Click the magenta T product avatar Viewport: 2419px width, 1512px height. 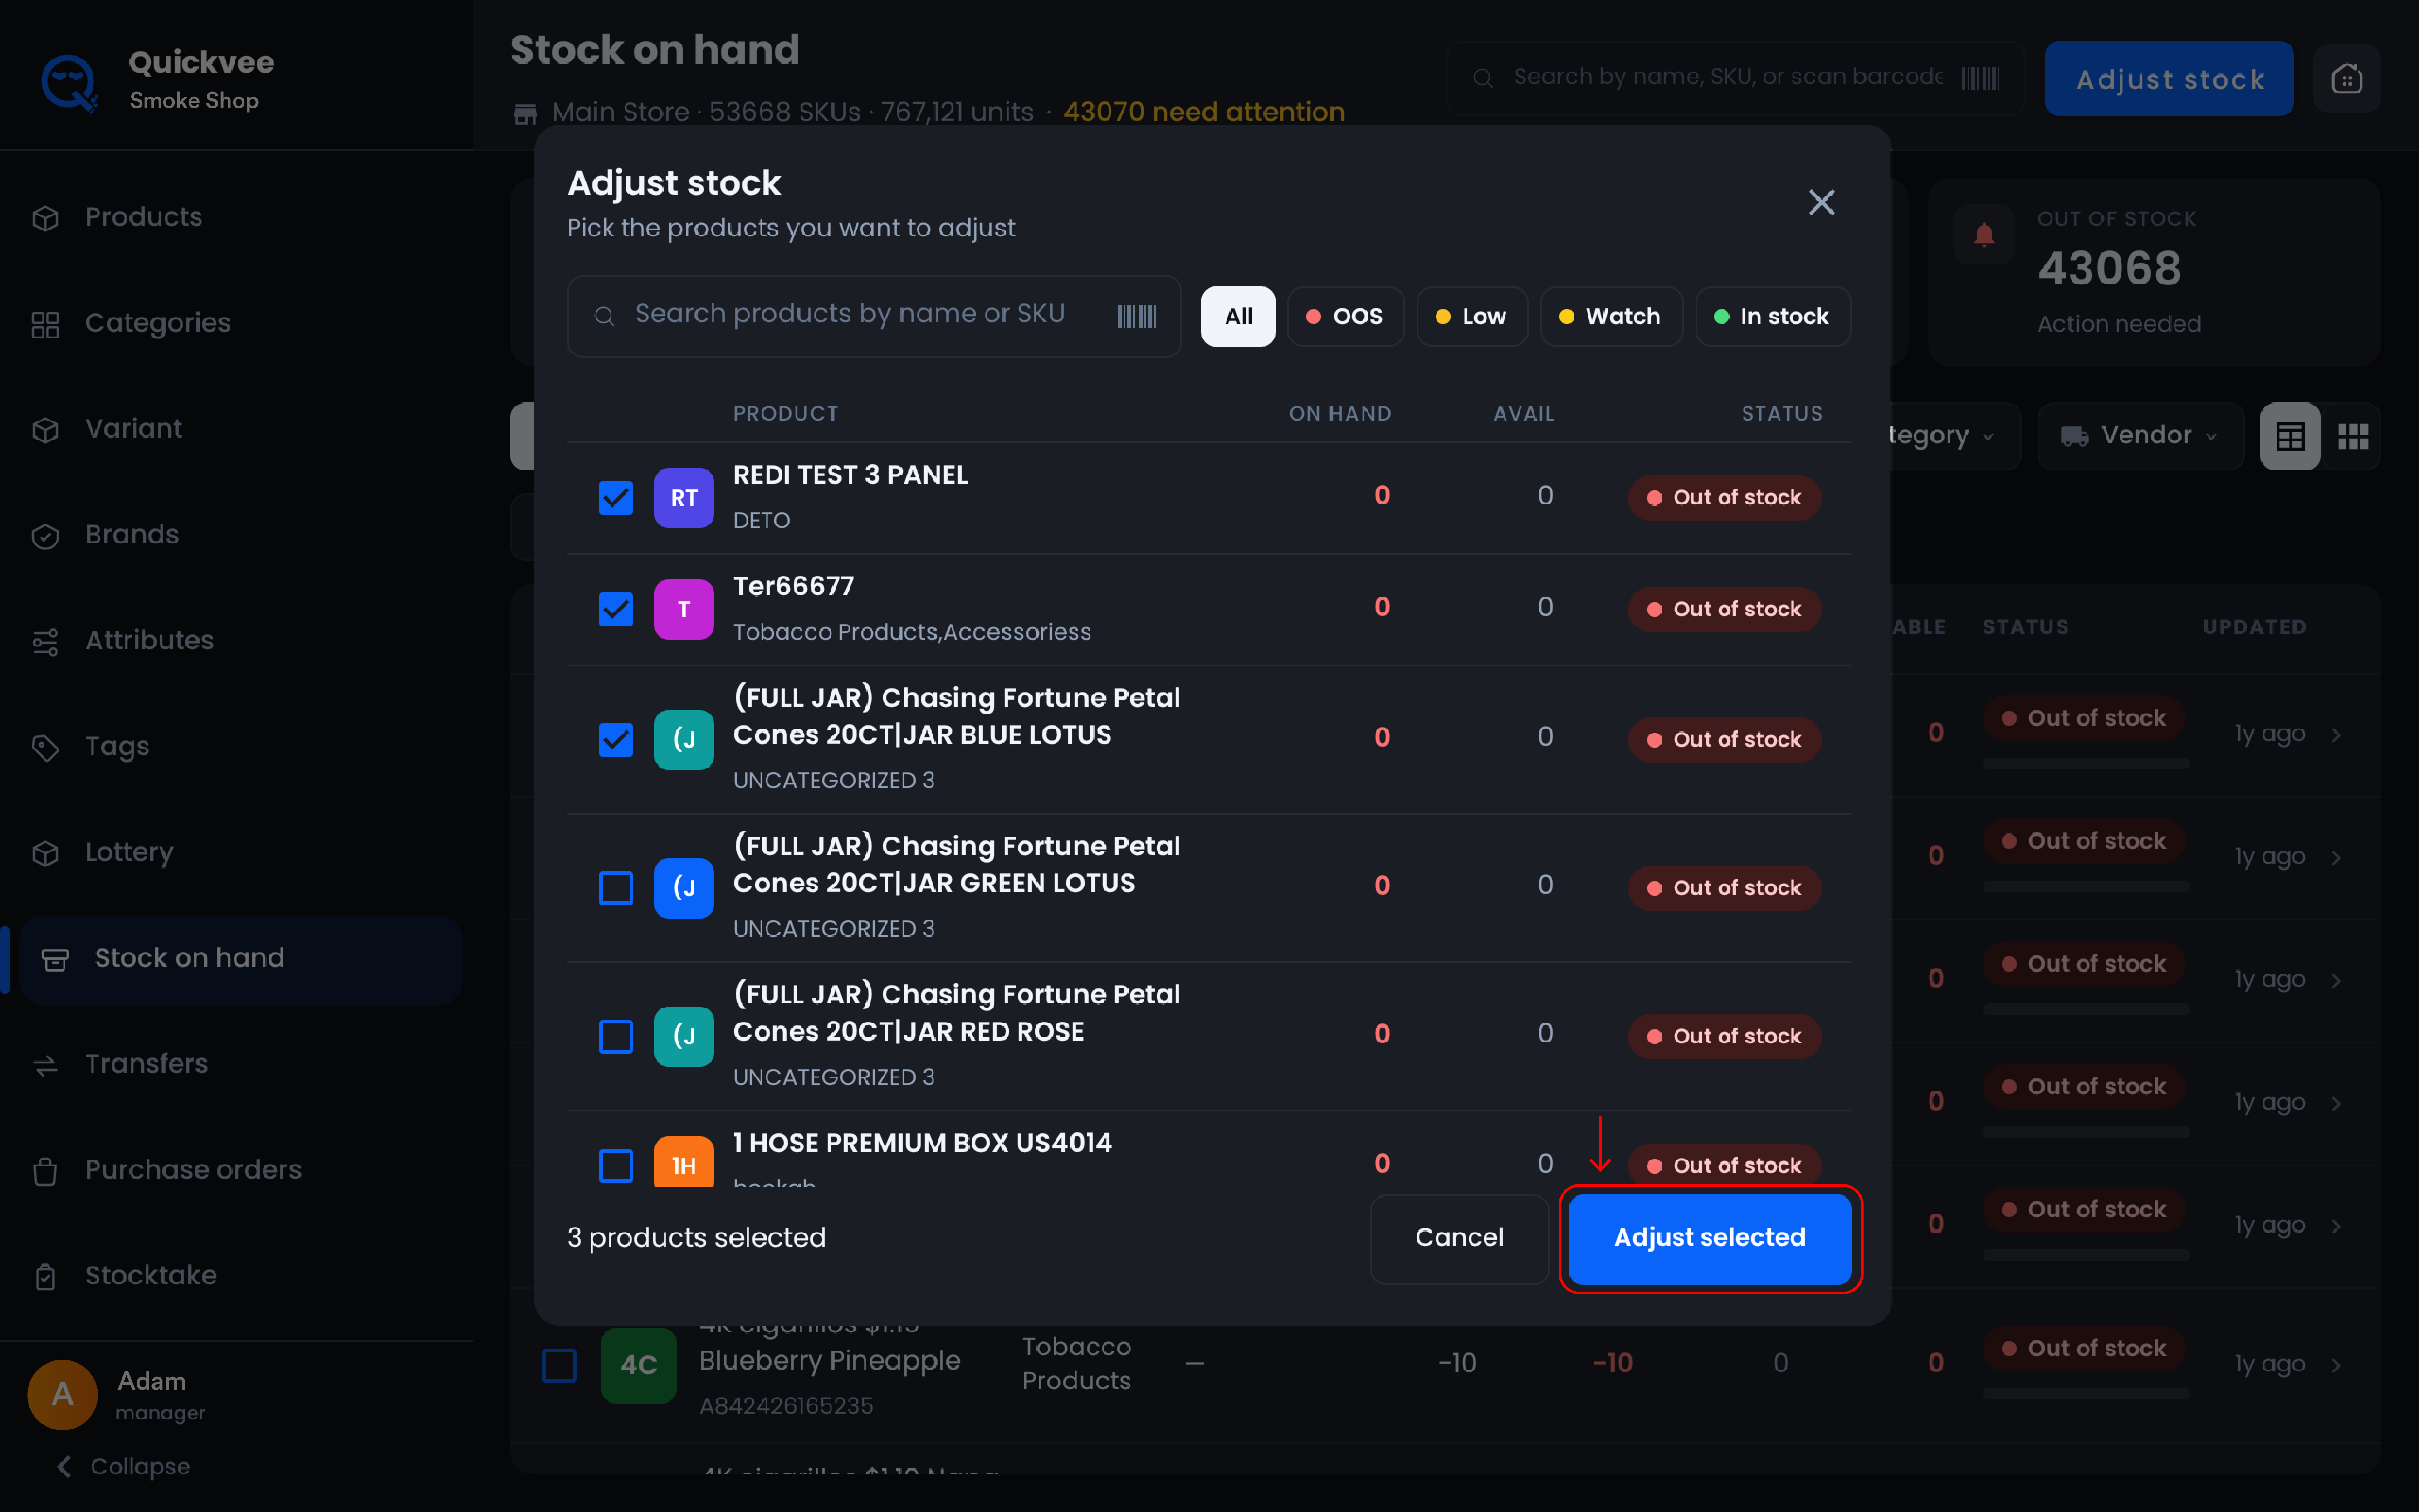point(684,609)
